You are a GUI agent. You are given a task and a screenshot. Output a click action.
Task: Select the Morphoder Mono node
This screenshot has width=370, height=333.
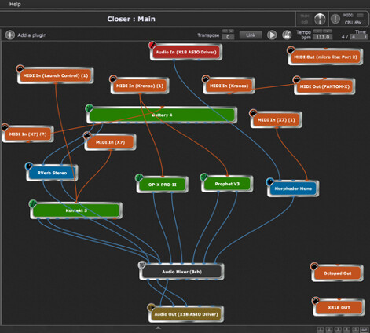293,188
